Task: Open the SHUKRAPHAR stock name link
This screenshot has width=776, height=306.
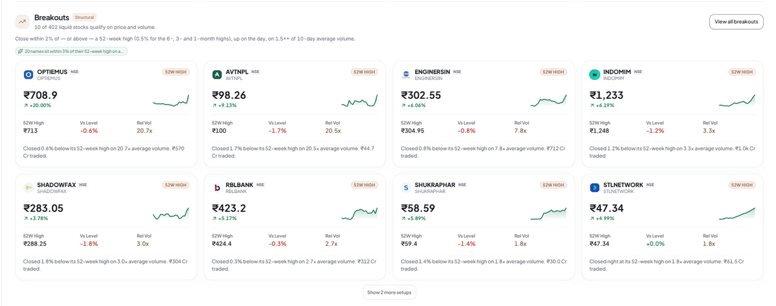Action: click(435, 185)
